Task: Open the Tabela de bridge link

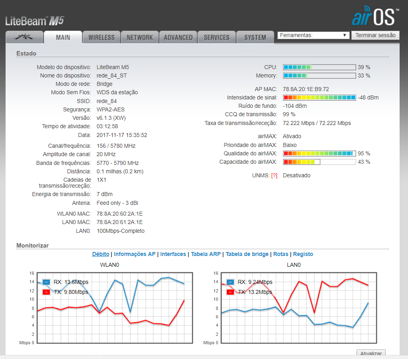Action: point(247,254)
